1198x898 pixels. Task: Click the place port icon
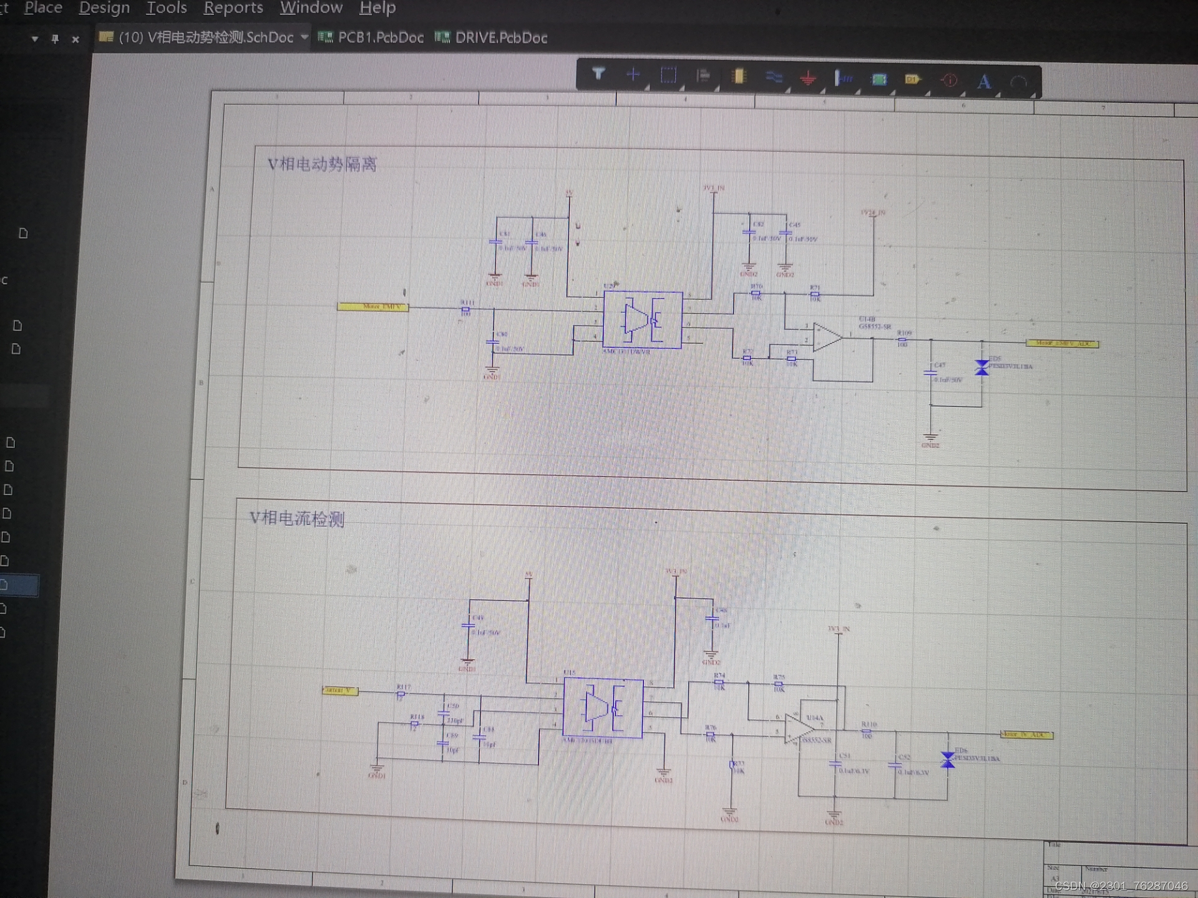[912, 79]
